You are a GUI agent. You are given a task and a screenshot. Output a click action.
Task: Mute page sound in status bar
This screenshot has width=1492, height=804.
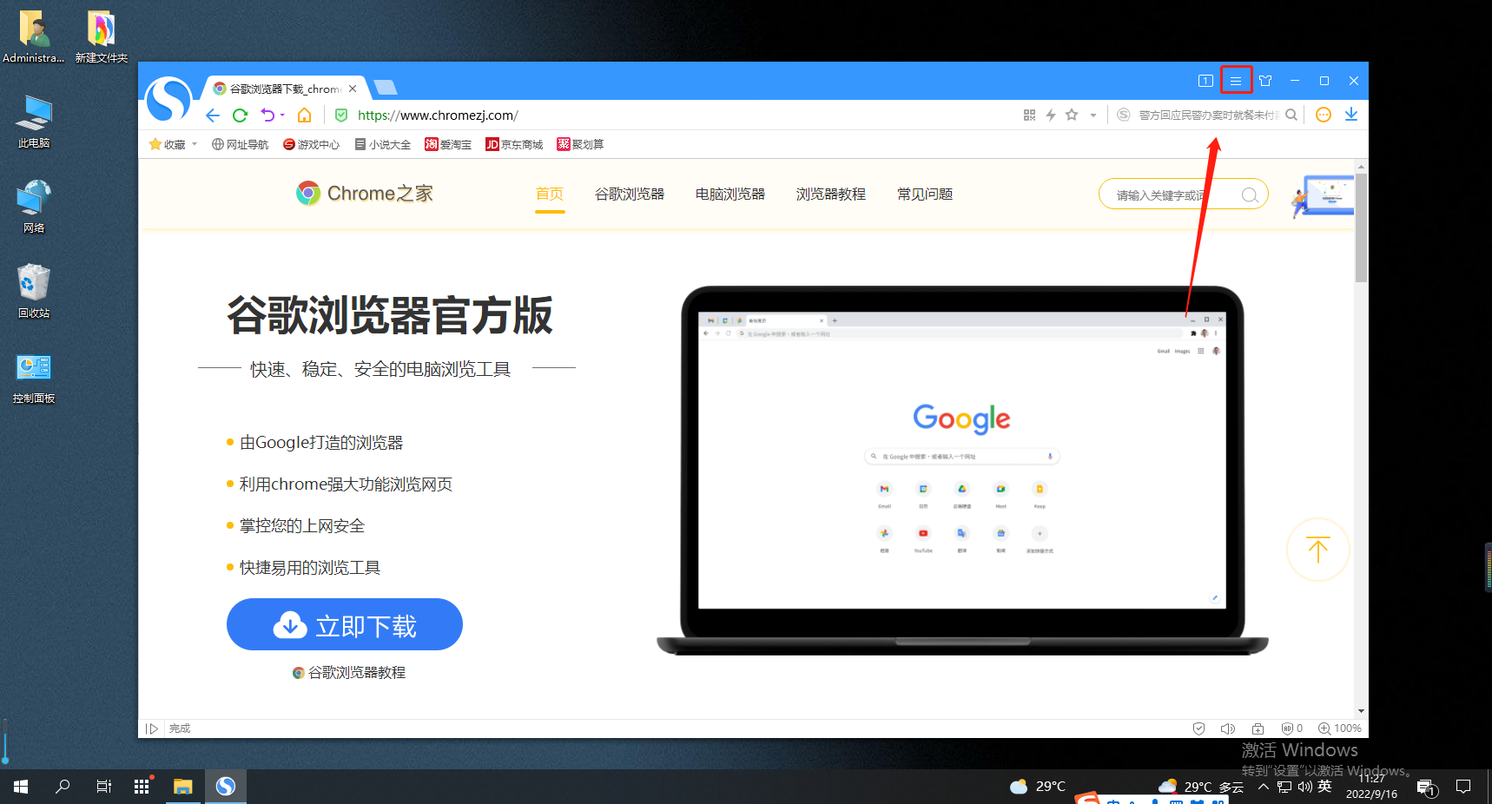pyautogui.click(x=1228, y=728)
